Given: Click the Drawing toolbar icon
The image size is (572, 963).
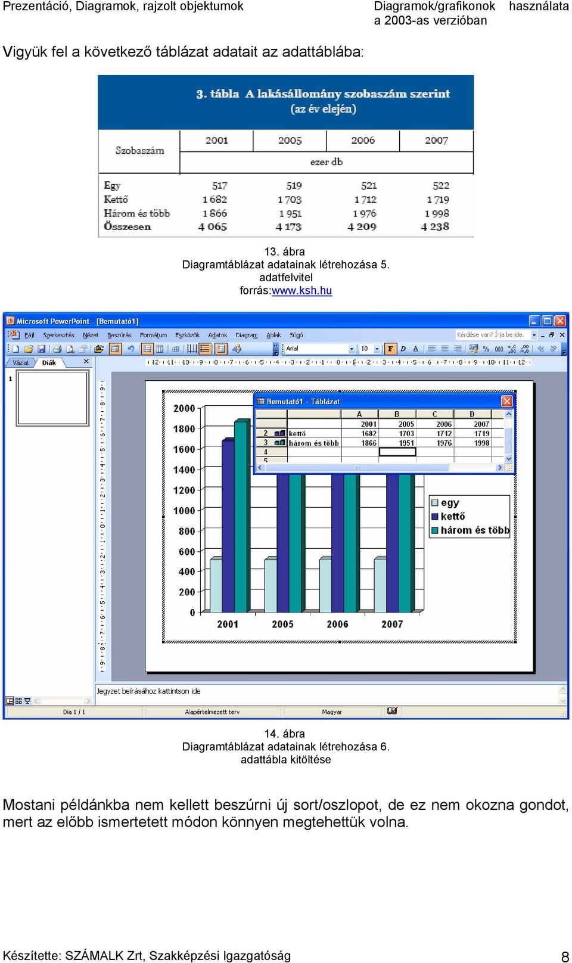Looking at the screenshot, I should coord(237,349).
